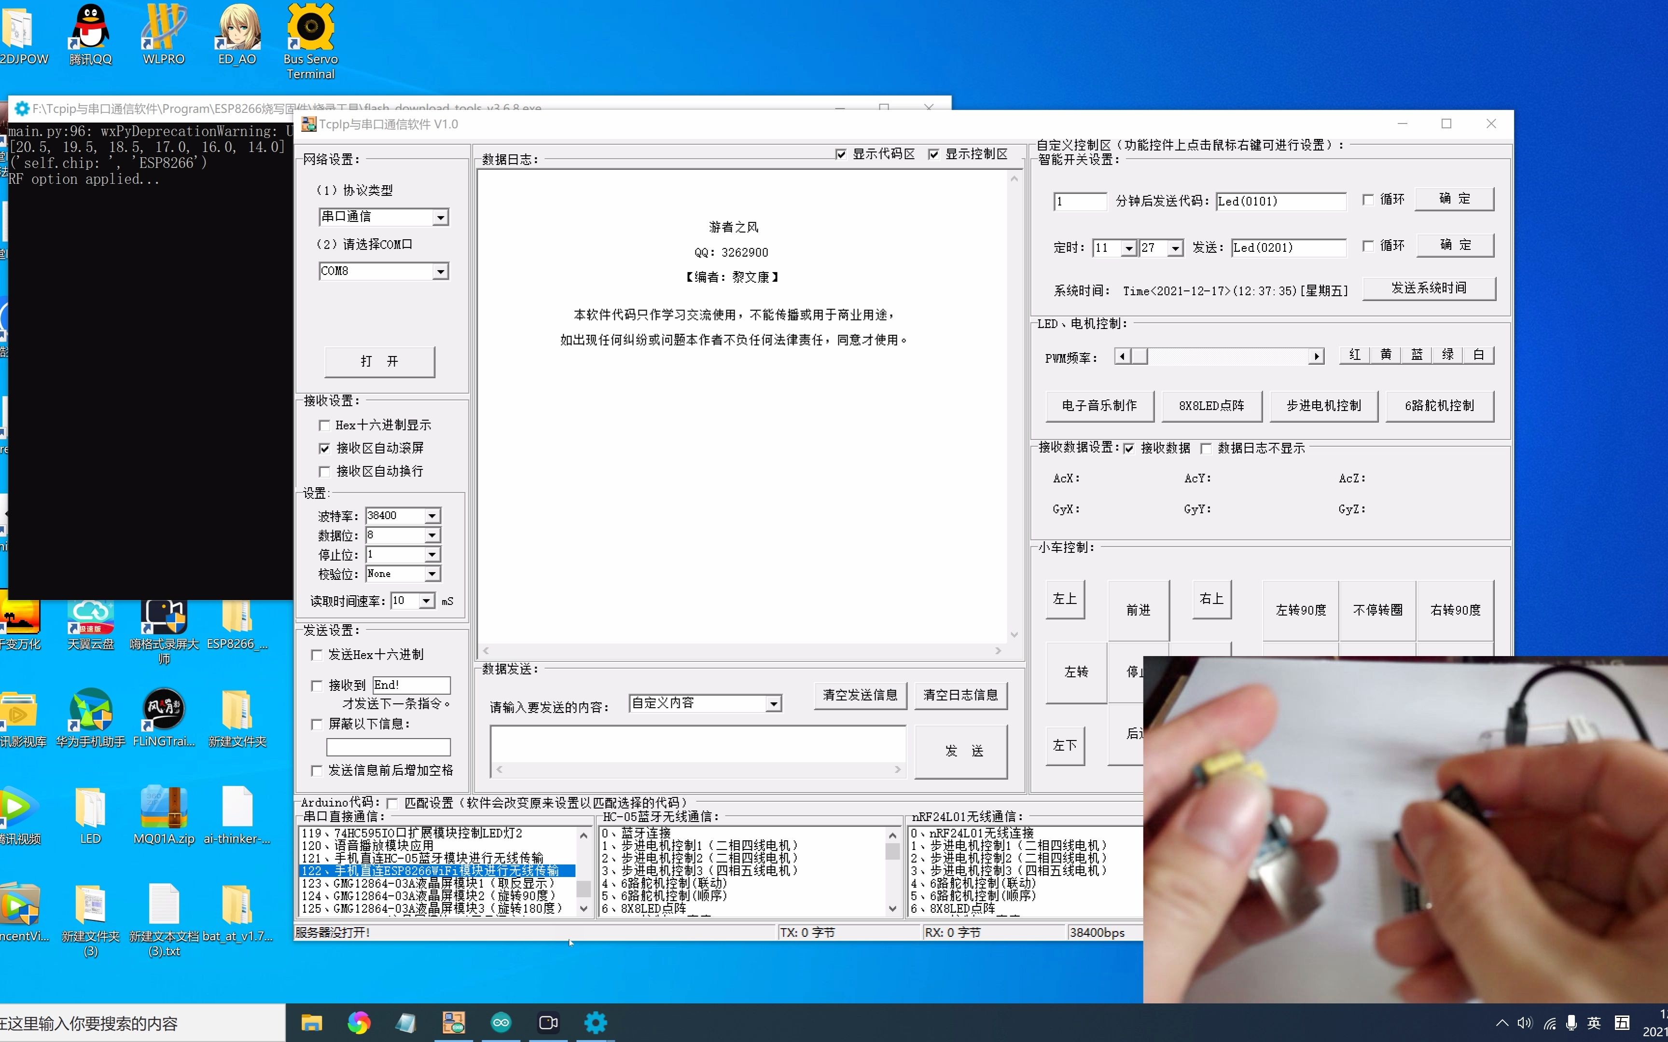Image resolution: width=1668 pixels, height=1042 pixels.
Task: Click the PWM频率 slider right arrow
Action: (x=1317, y=356)
